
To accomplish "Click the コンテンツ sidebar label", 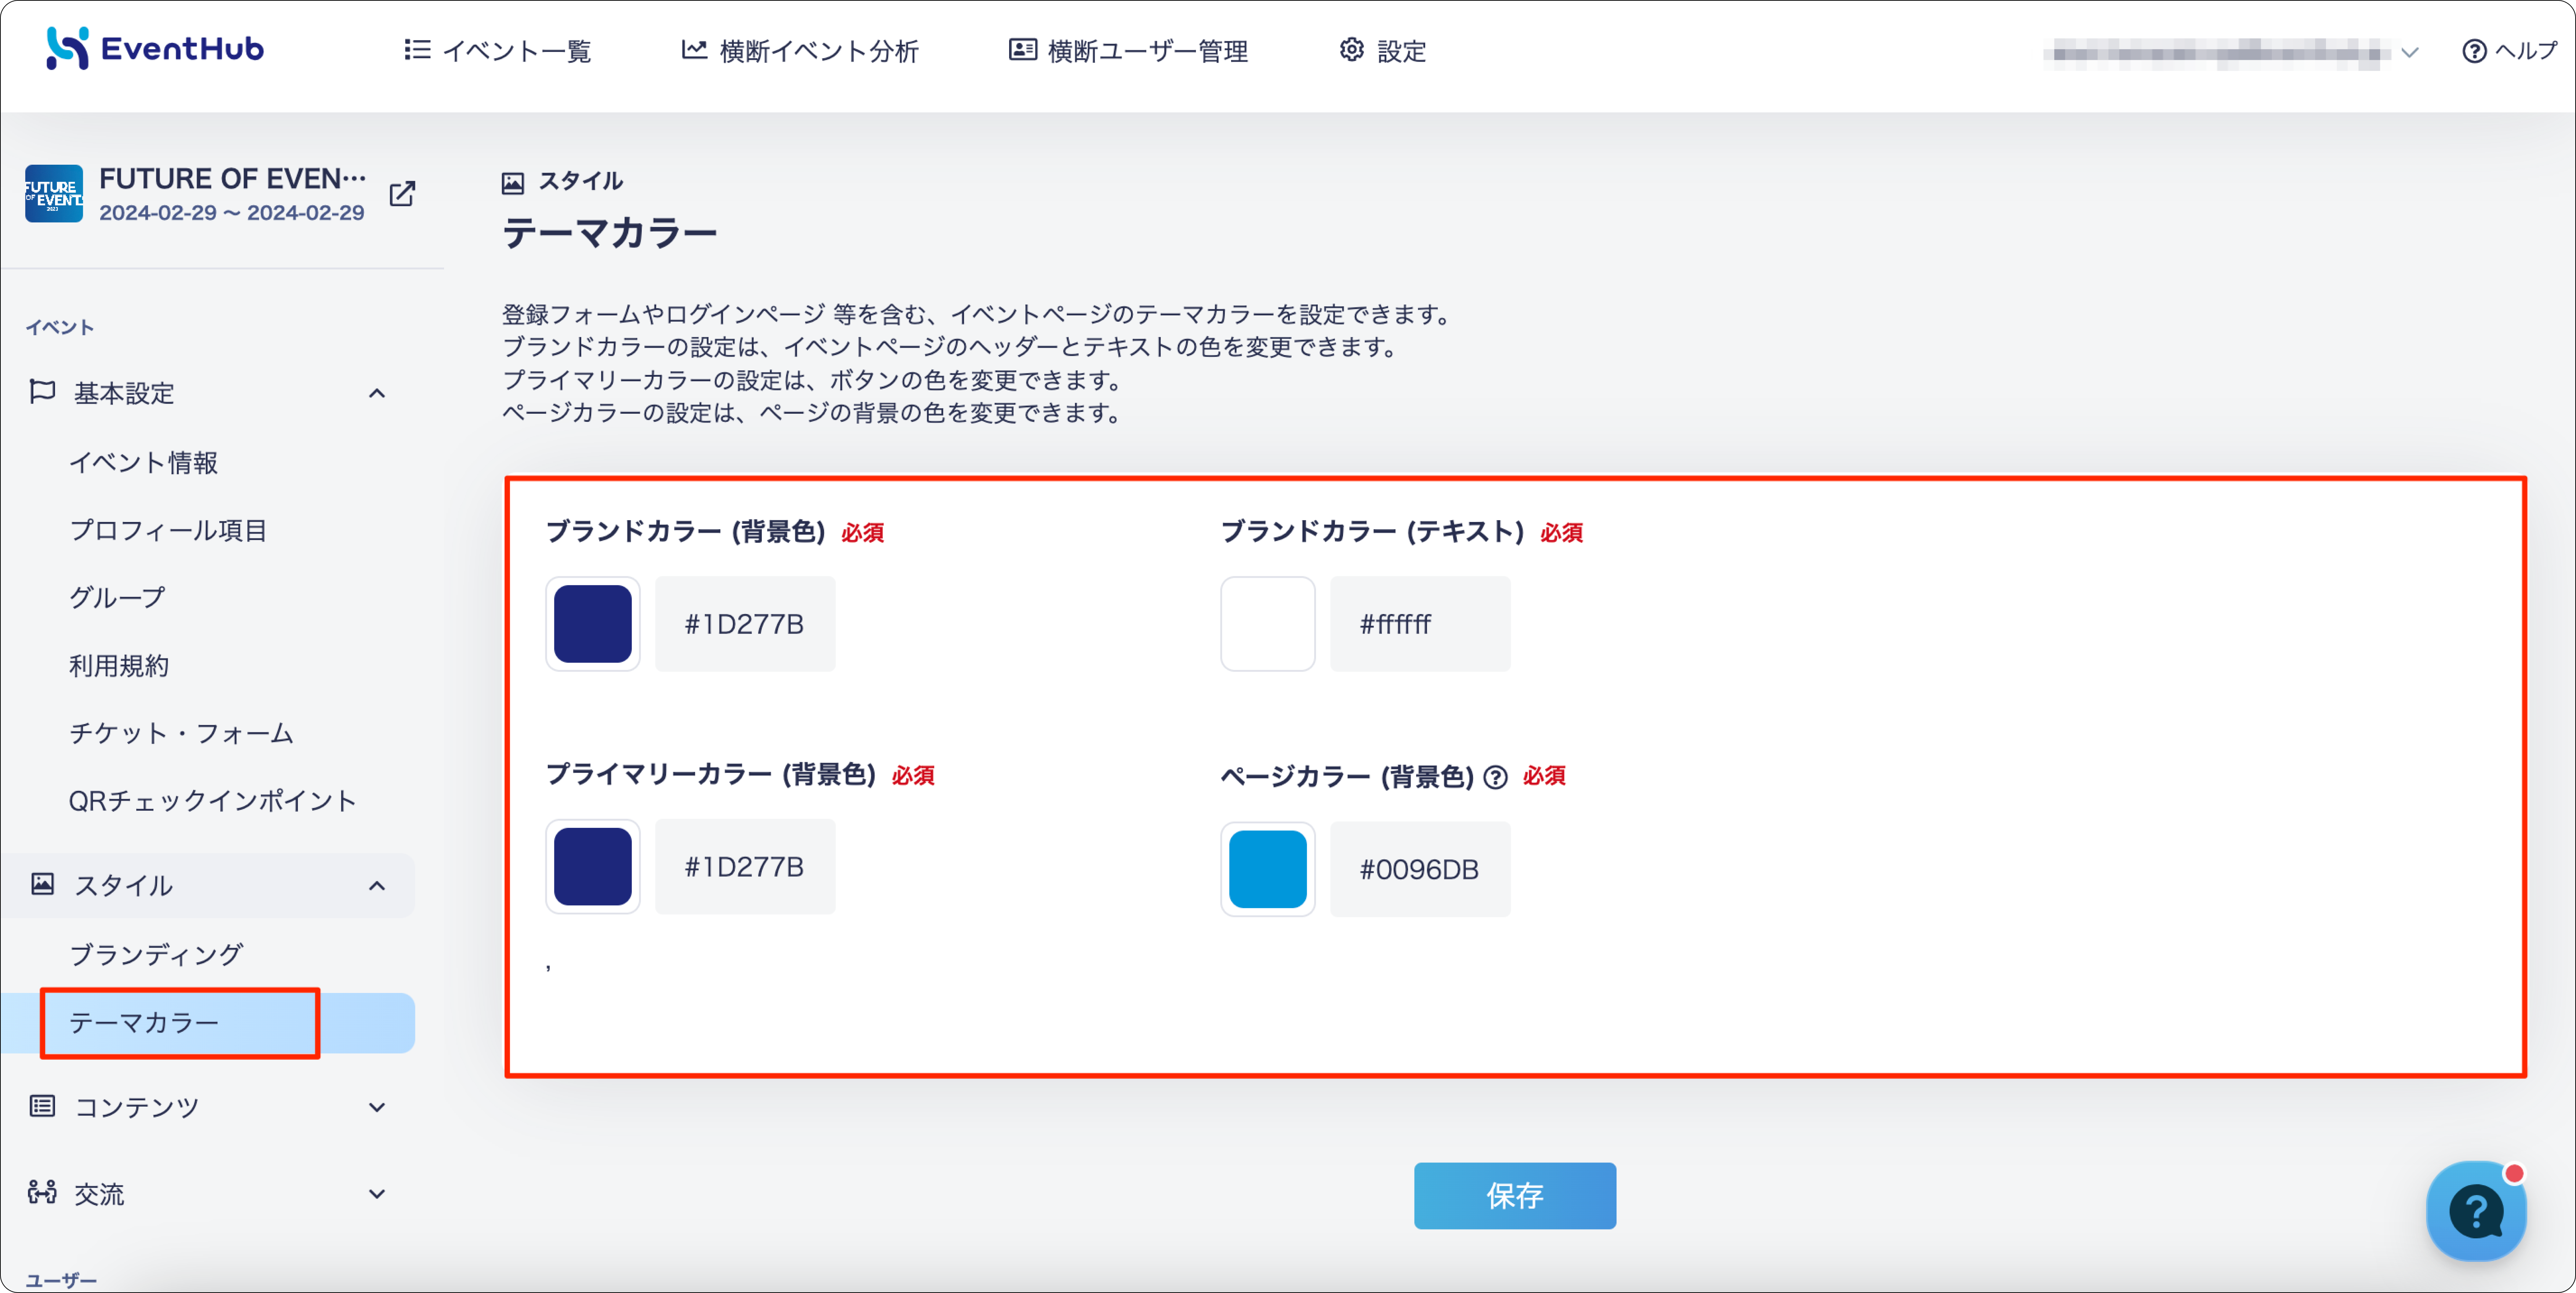I will (137, 1107).
